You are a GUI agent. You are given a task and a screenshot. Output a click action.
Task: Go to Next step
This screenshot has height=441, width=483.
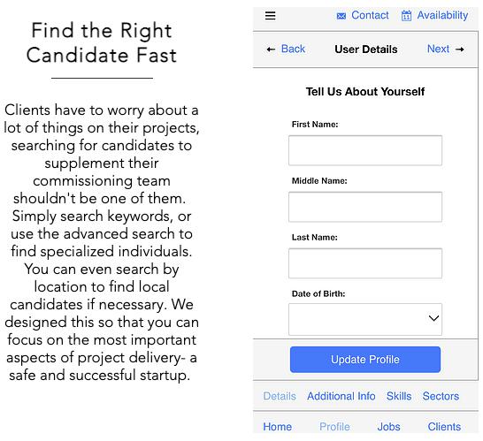pyautogui.click(x=439, y=49)
